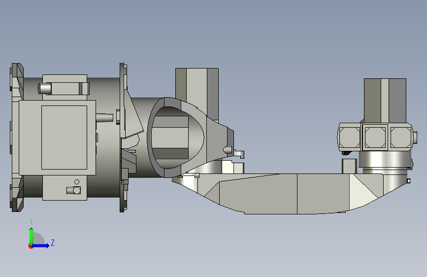Pick the upright motor block at far right
The height and width of the screenshot is (277, 427).
tap(385, 101)
